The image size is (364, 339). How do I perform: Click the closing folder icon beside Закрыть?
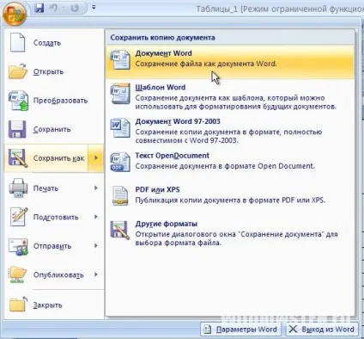click(x=18, y=305)
